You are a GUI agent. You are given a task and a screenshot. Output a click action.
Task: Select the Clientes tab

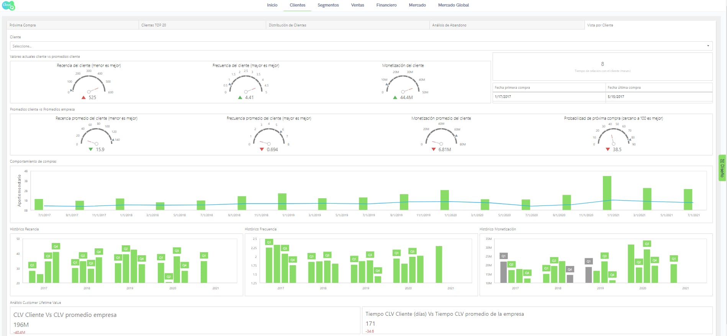click(298, 5)
